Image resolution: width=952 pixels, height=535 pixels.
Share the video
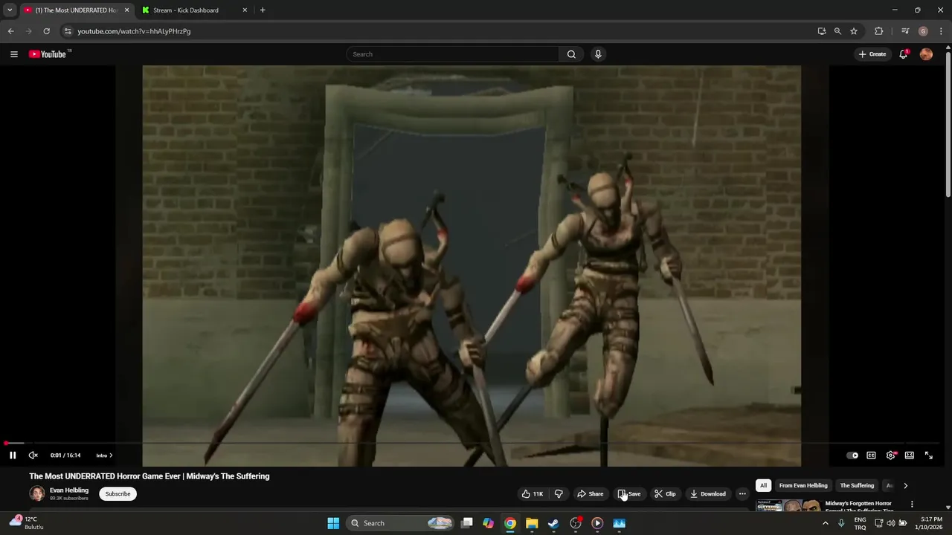590,494
